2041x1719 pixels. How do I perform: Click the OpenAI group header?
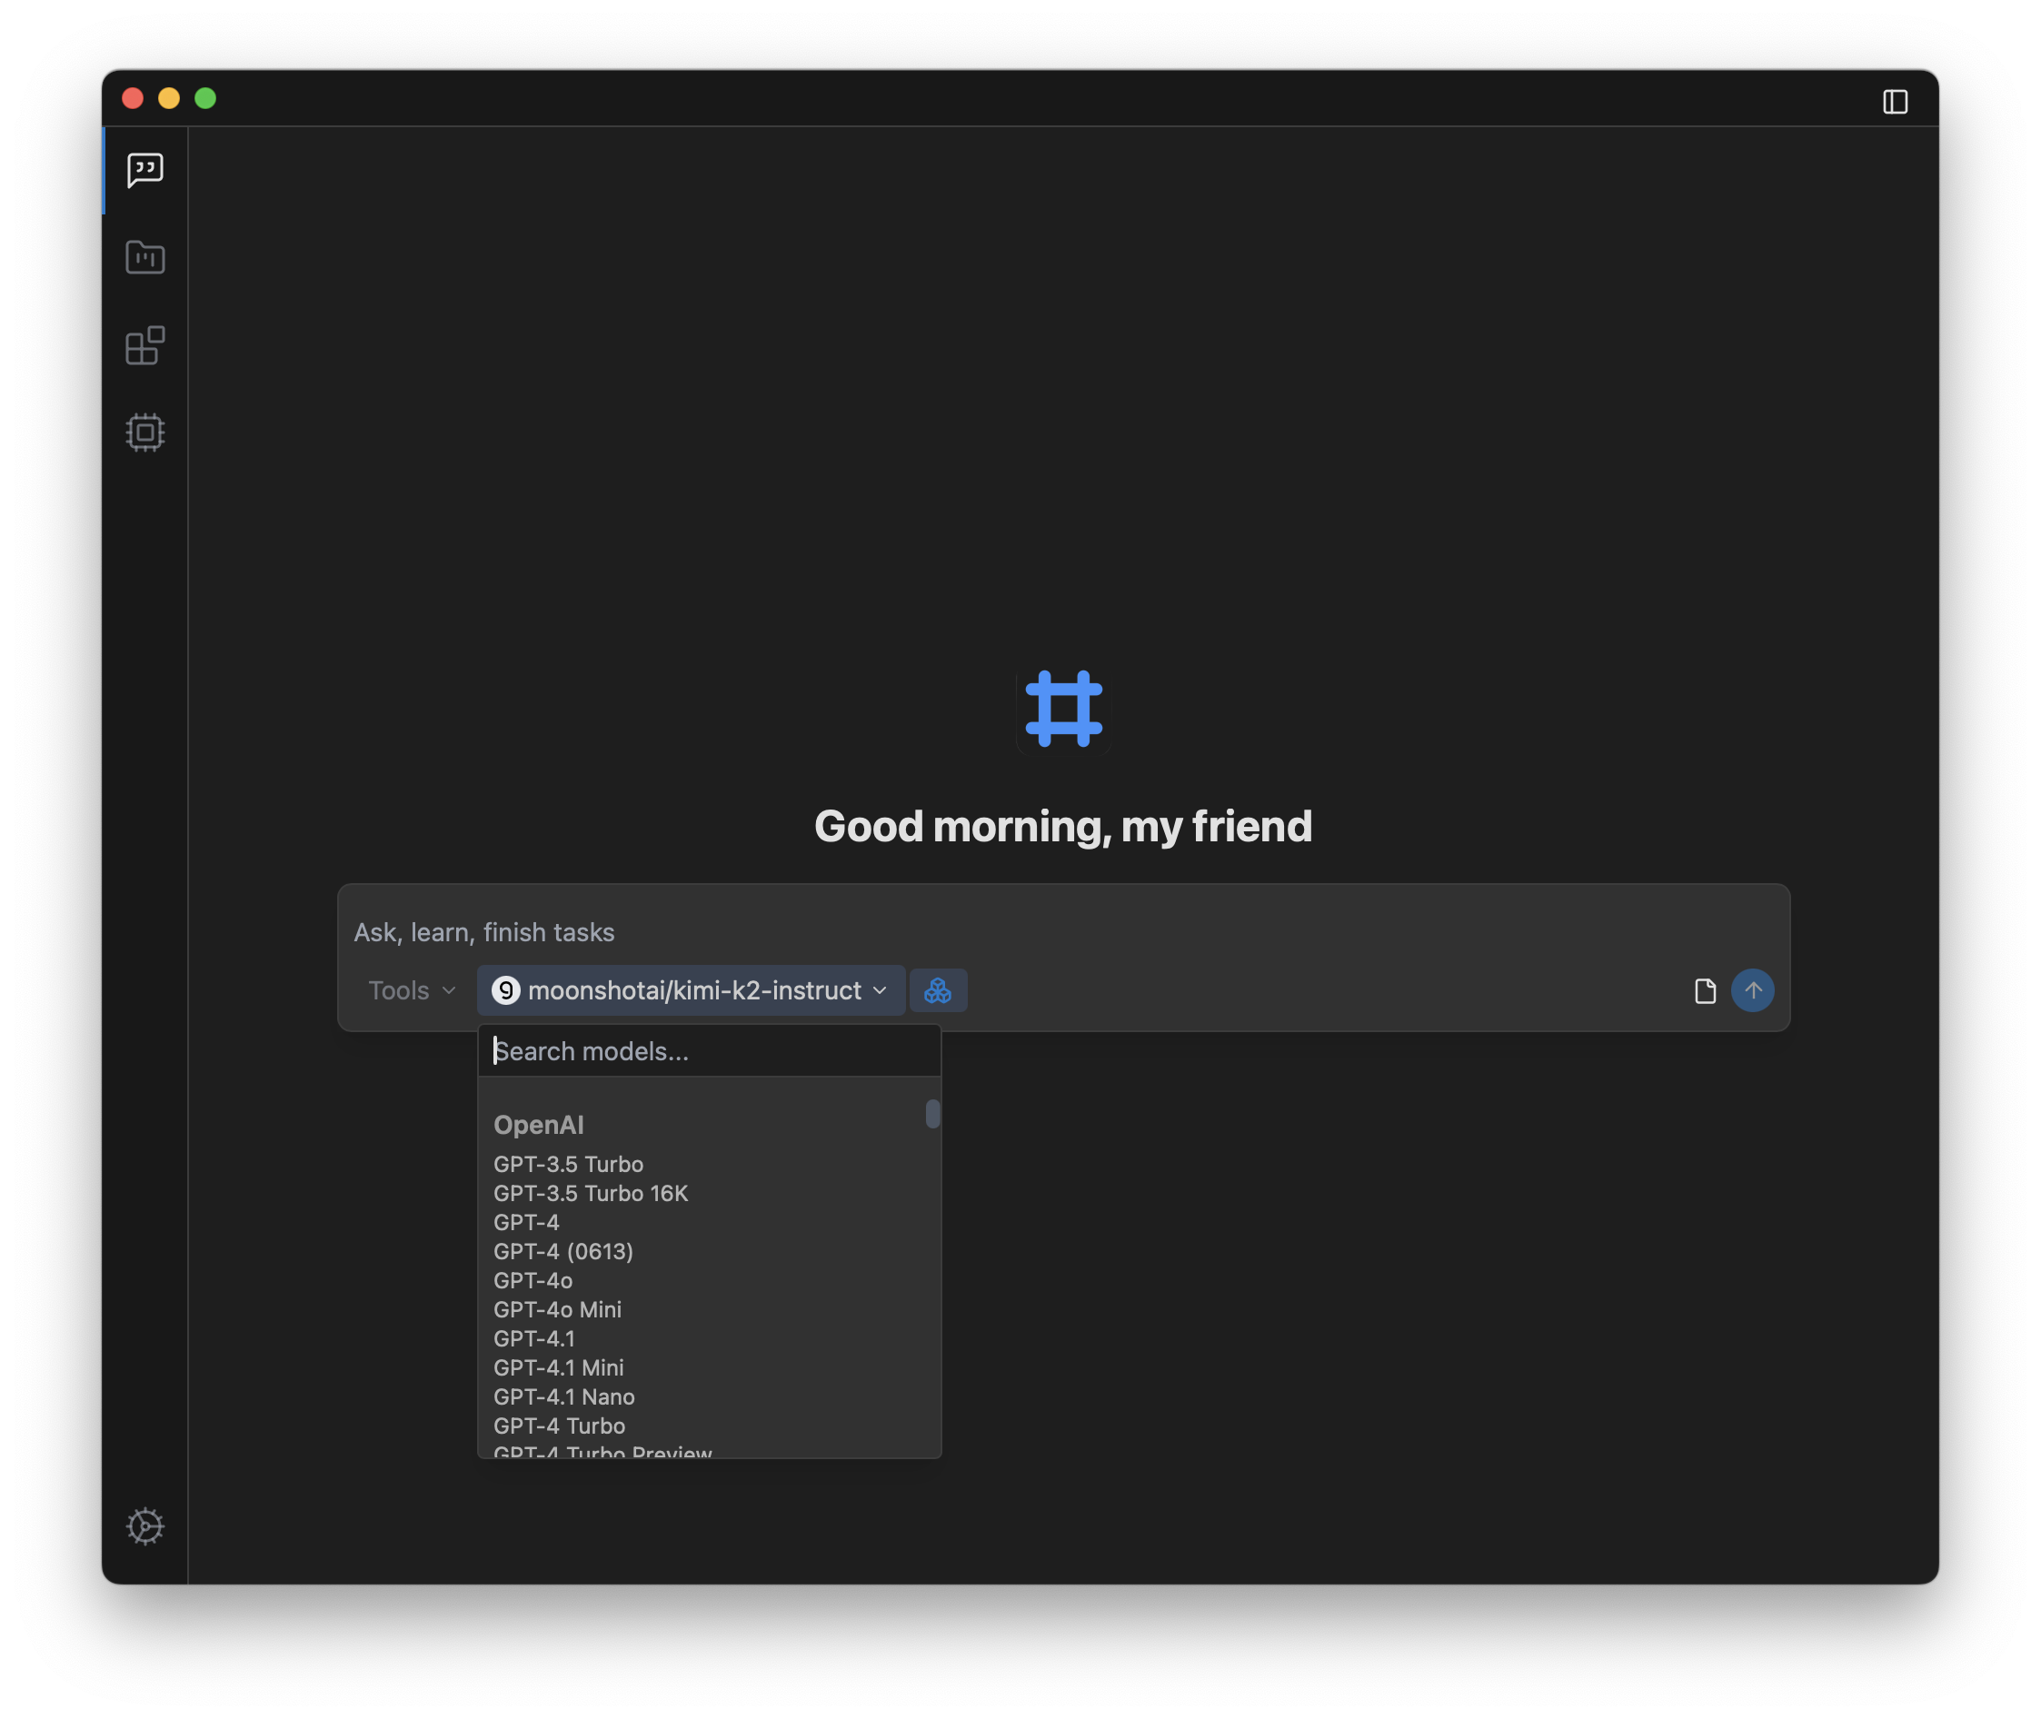[x=539, y=1125]
